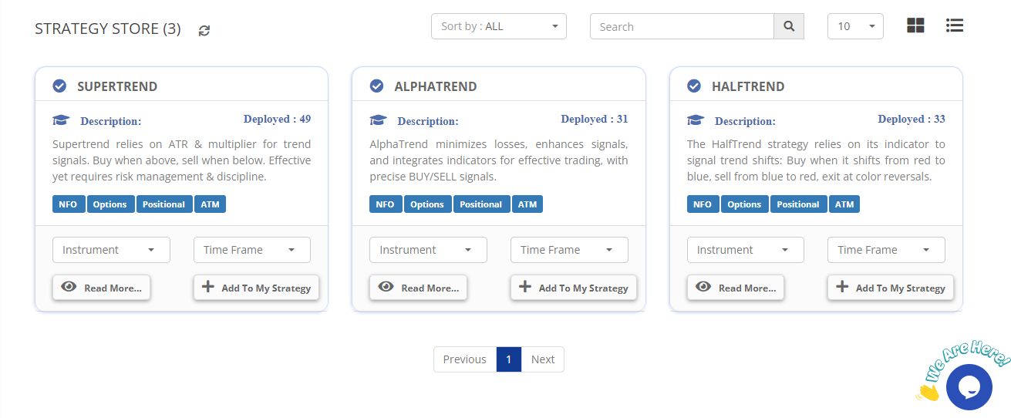Image resolution: width=1011 pixels, height=418 pixels.
Task: Click Read More on Supertrend card
Action: [x=102, y=288]
